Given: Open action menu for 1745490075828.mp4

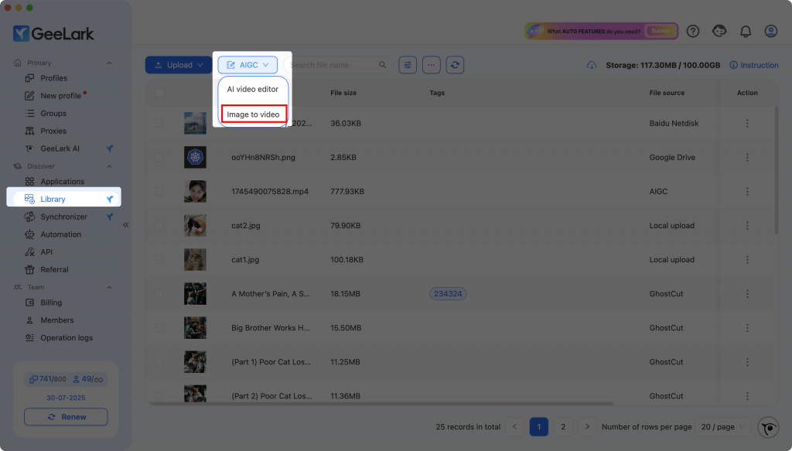Looking at the screenshot, I should pyautogui.click(x=747, y=191).
